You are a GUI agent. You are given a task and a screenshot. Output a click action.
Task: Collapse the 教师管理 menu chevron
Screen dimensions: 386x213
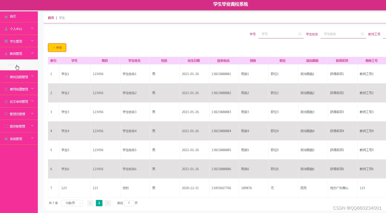tap(32, 53)
